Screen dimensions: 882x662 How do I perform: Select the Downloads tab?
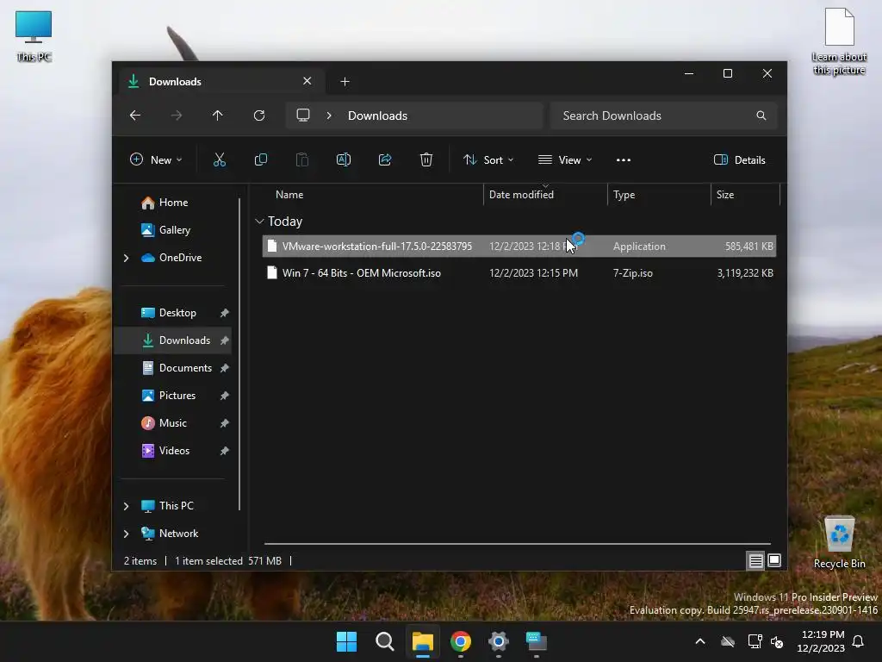(x=220, y=82)
